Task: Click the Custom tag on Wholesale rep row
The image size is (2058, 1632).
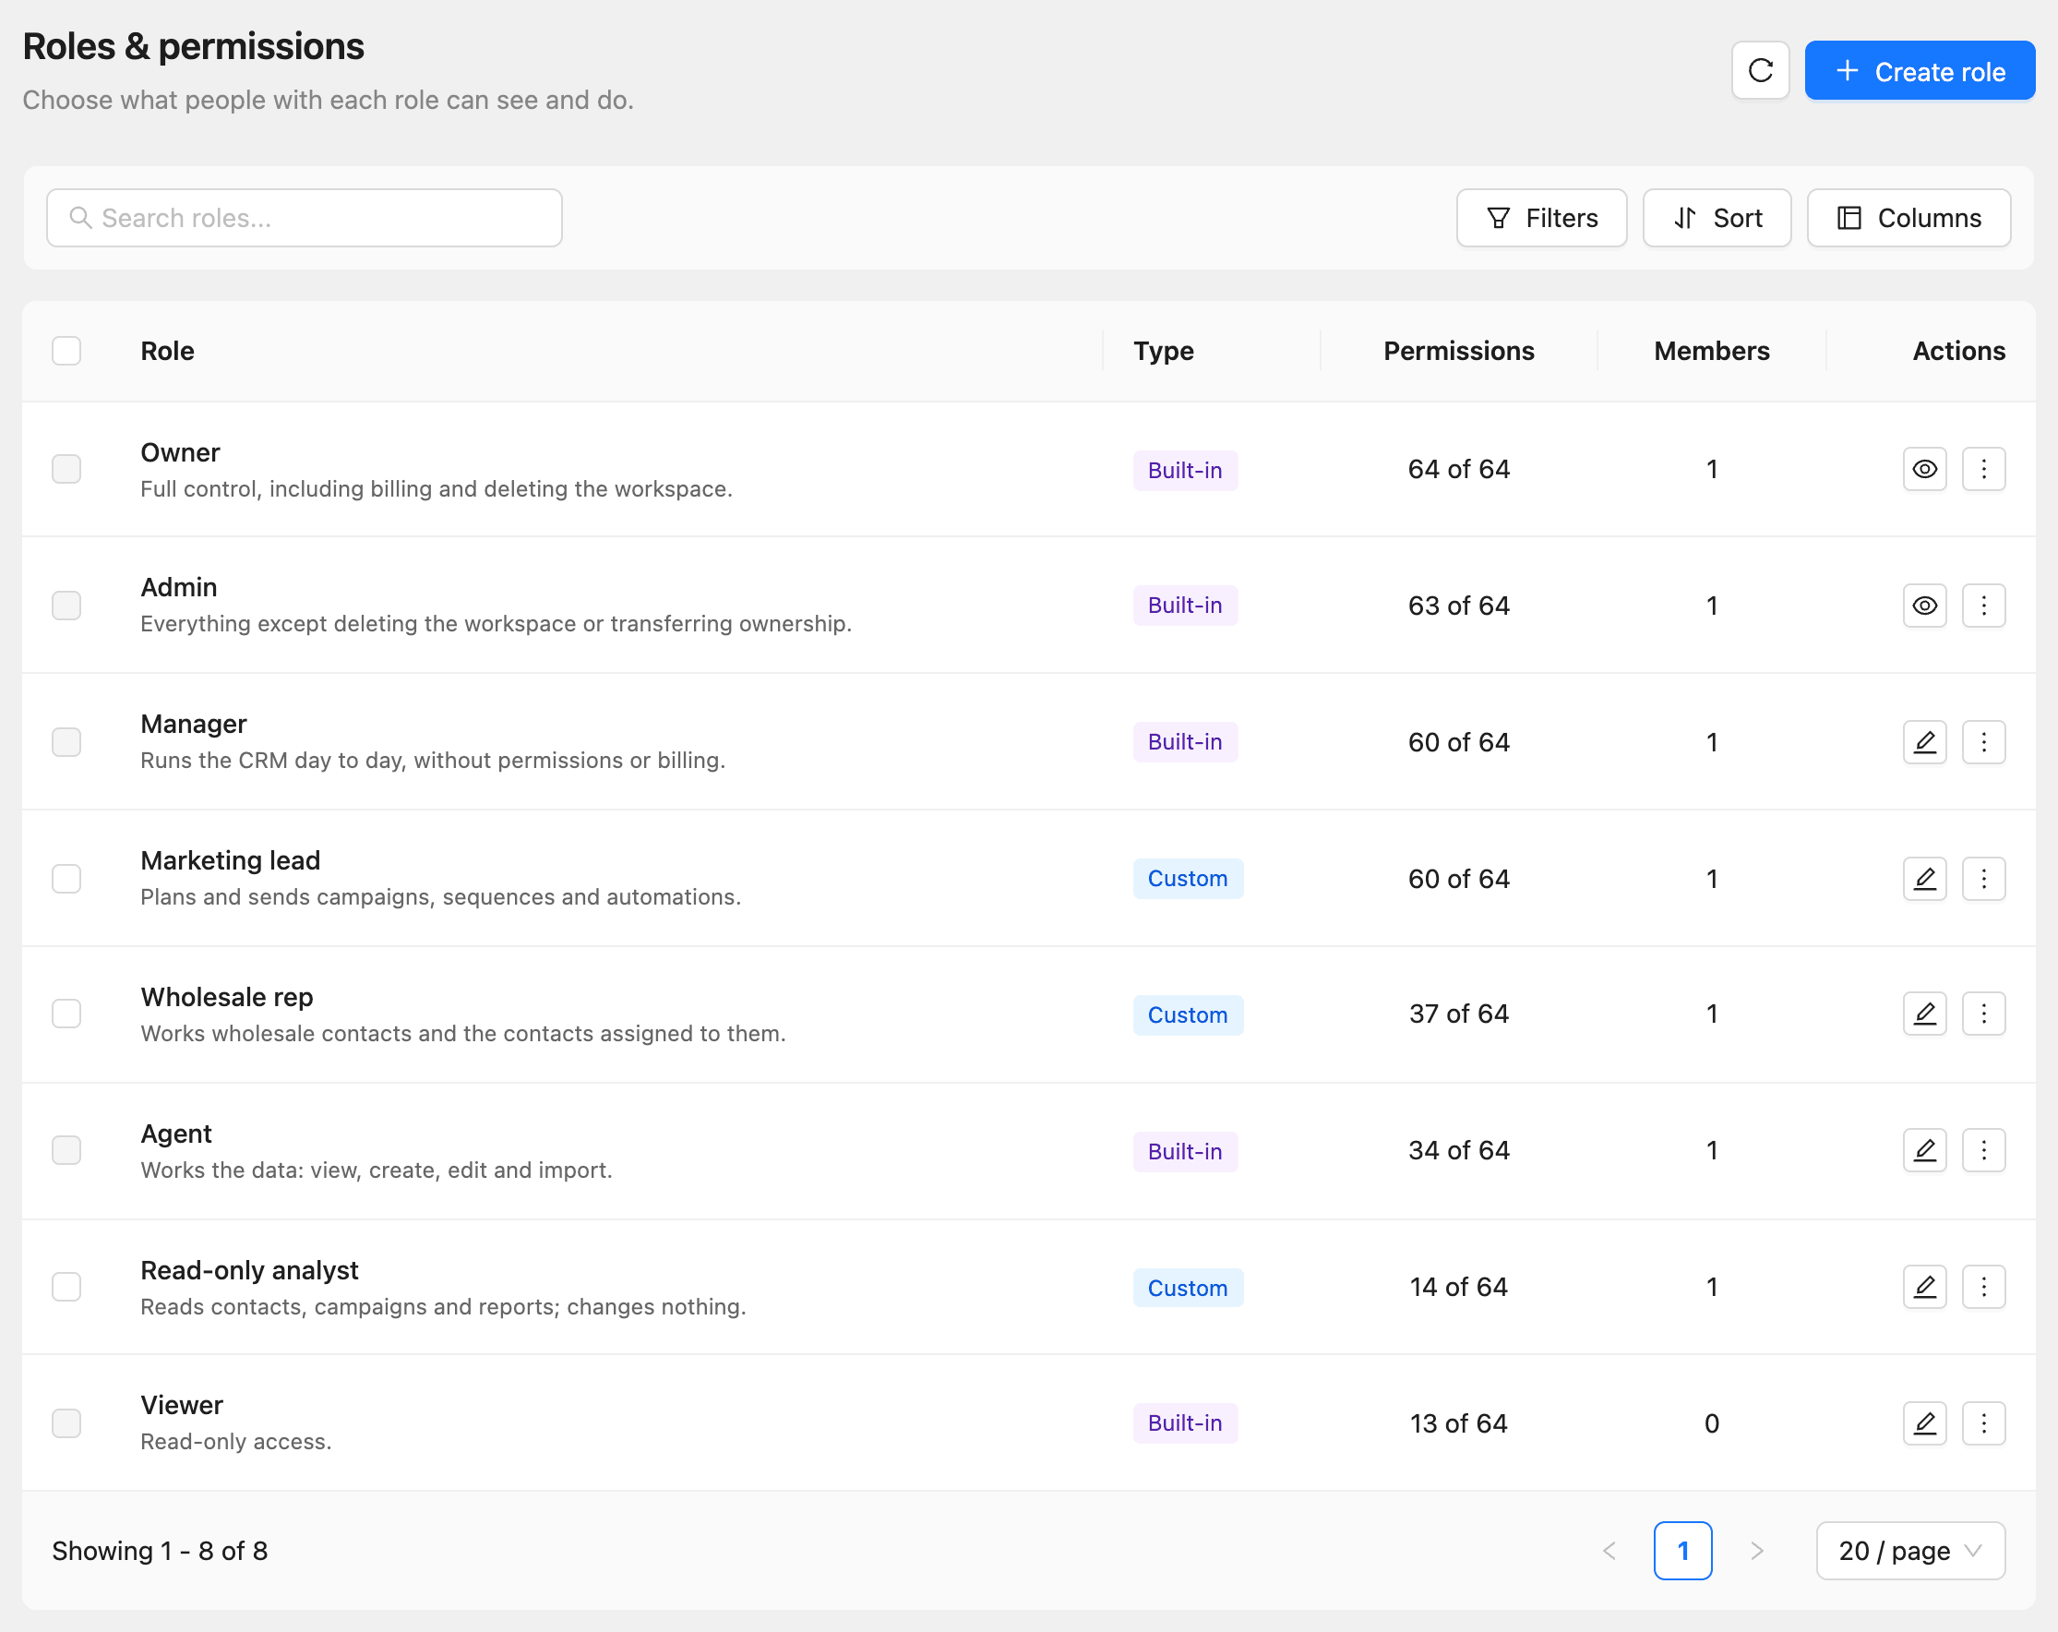Action: tap(1188, 1014)
